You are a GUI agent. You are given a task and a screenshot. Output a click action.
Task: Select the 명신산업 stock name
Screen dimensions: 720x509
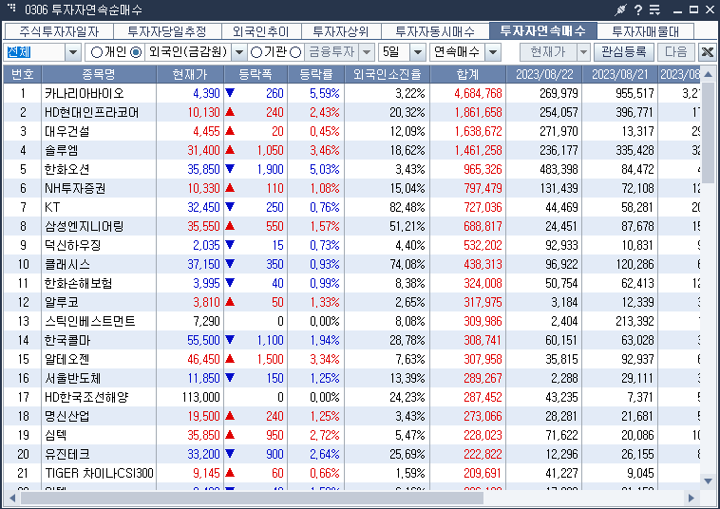coord(67,416)
